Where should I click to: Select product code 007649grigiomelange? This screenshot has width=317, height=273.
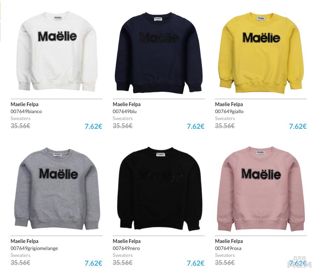click(x=34, y=248)
